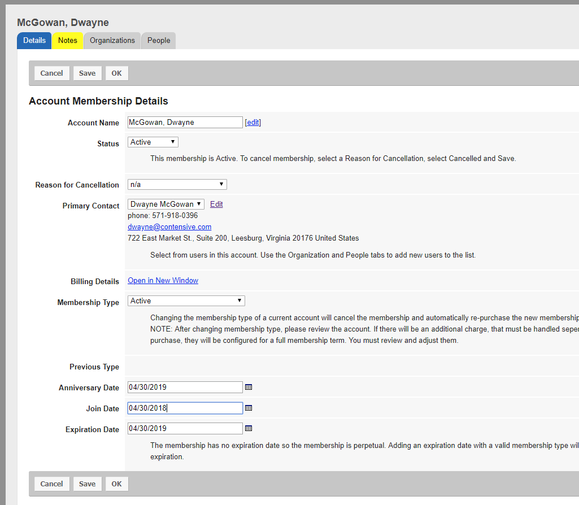Click the bottom OK button
Screen dimensions: 579x505
pos(117,484)
